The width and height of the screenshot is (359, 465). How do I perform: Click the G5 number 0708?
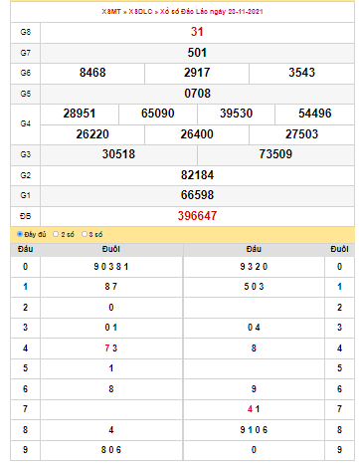(x=197, y=94)
